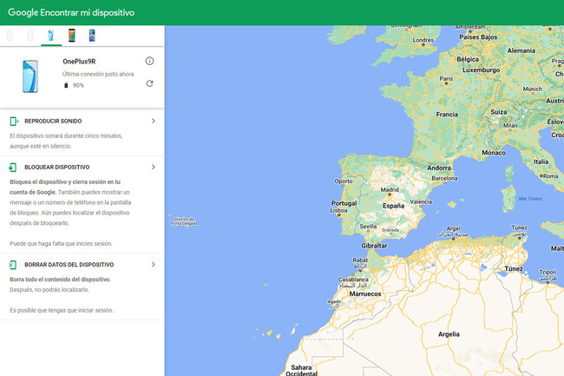Click 'Es posible que tengas que iniciar sesión'
Image resolution: width=564 pixels, height=376 pixels.
click(62, 310)
